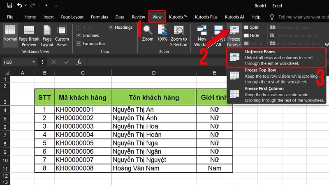Select Freeze Top Row option
The height and width of the screenshot is (185, 329).
[276, 76]
